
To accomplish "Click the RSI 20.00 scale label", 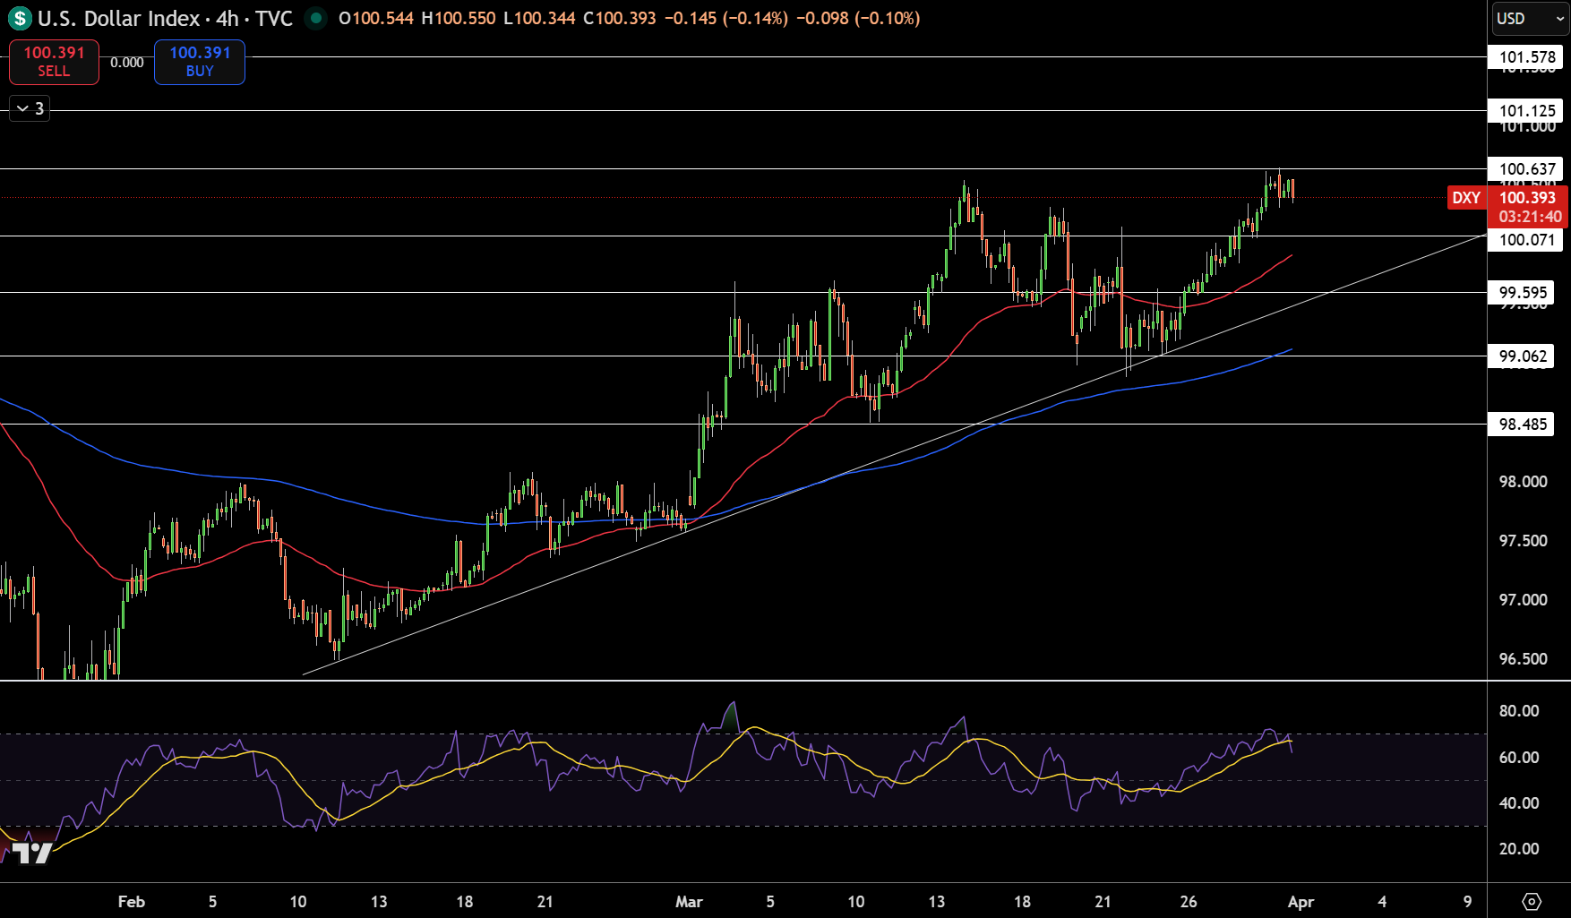I will click(x=1519, y=849).
